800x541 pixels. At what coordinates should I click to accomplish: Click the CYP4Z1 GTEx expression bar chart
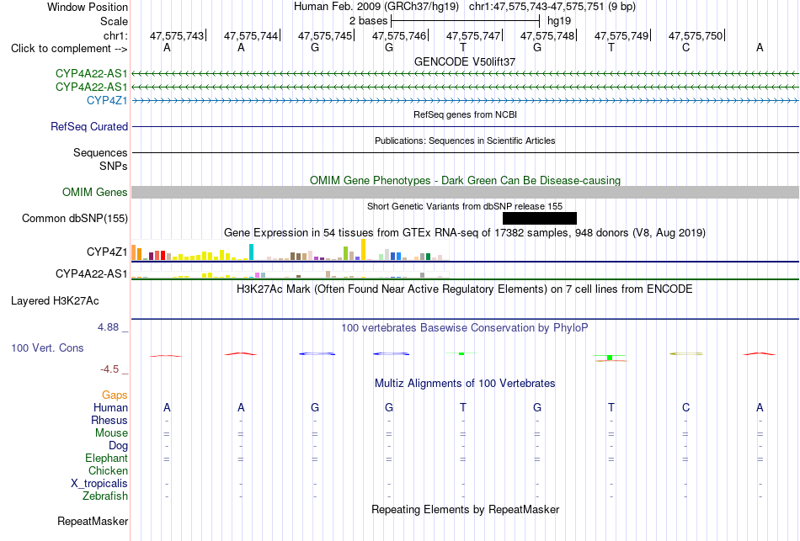click(291, 250)
